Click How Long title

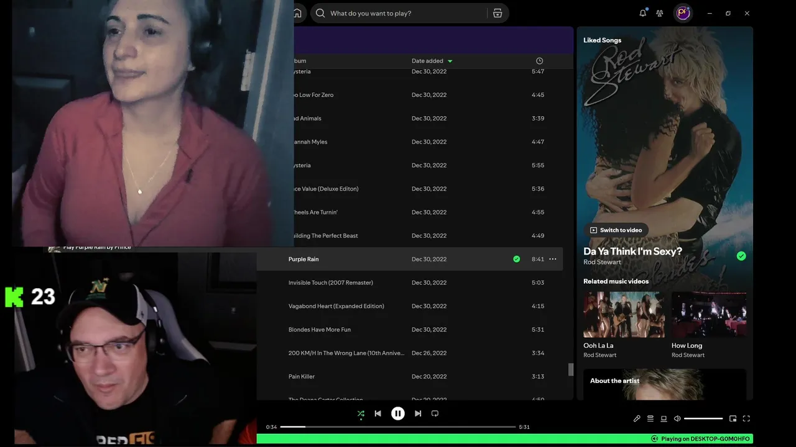click(687, 346)
